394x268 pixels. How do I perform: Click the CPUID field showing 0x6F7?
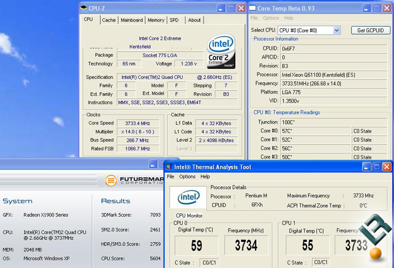(x=333, y=48)
